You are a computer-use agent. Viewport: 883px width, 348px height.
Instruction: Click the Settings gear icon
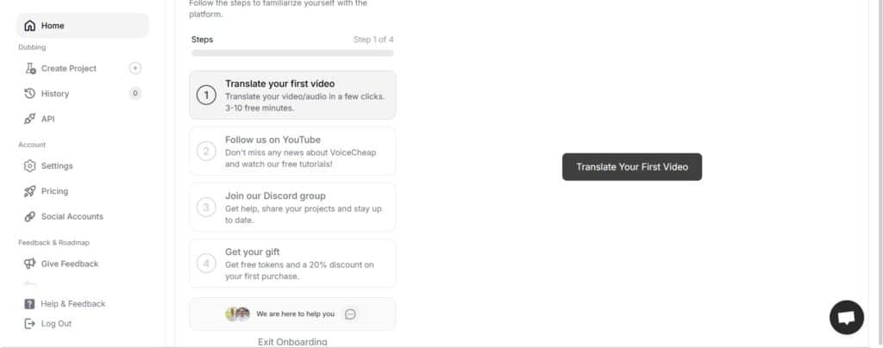(30, 166)
